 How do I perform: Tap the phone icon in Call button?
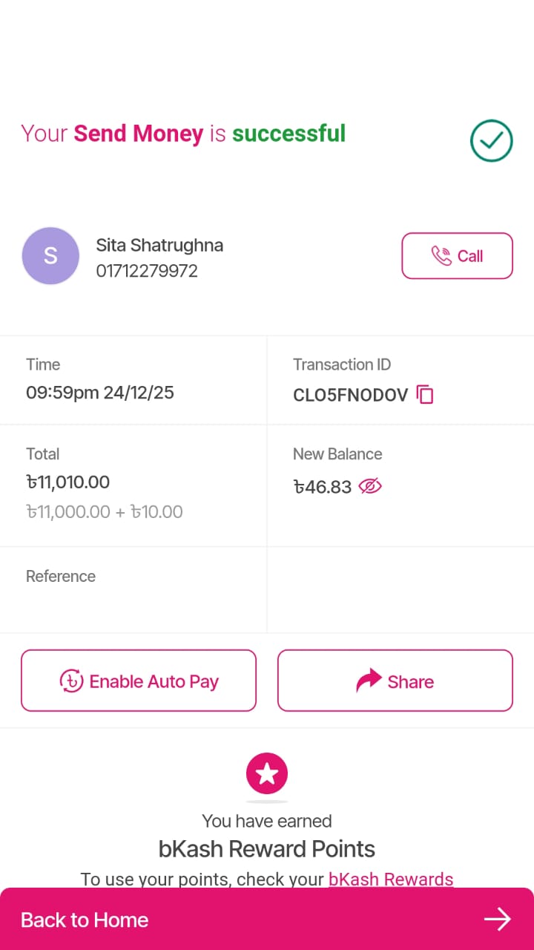tap(441, 256)
